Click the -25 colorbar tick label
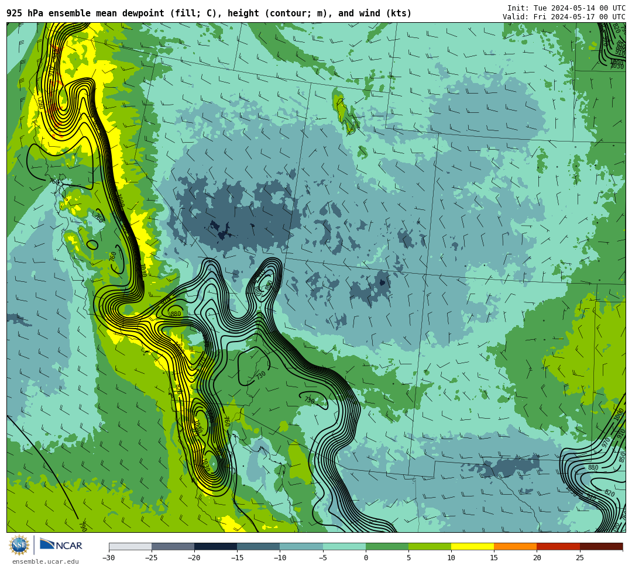 coord(152,558)
